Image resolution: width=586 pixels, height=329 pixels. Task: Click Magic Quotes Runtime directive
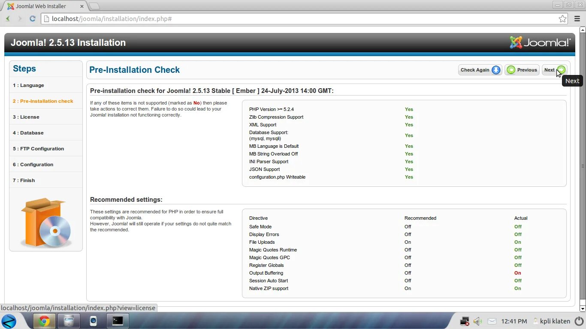coord(273,250)
